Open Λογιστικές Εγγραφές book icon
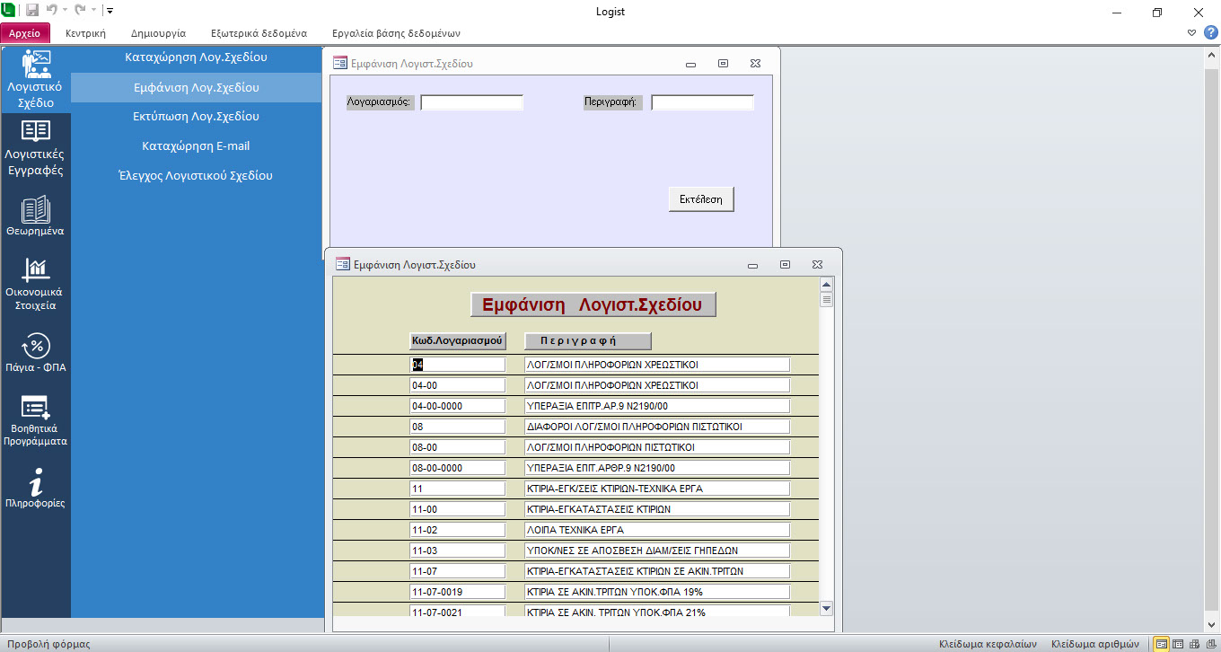The height and width of the screenshot is (652, 1221). pyautogui.click(x=35, y=131)
